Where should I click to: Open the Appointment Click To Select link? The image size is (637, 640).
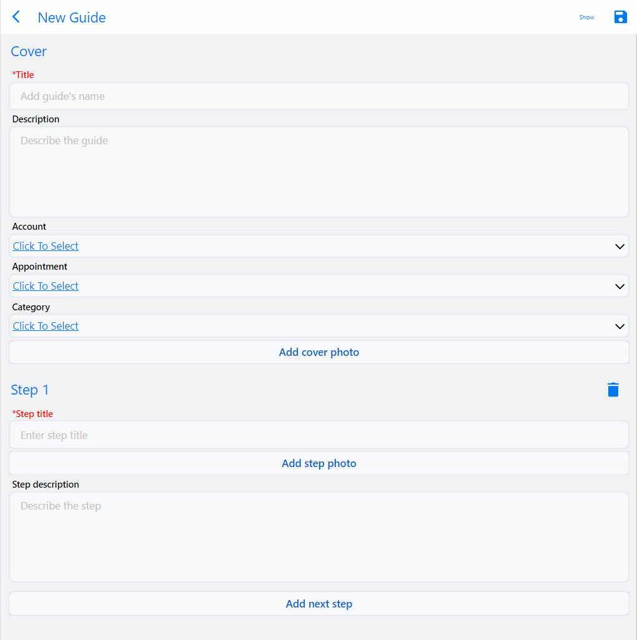coord(46,286)
